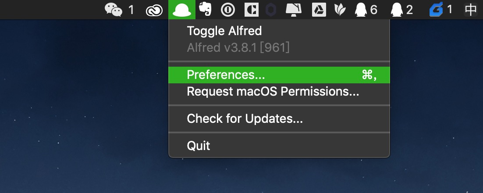
Task: Open Preferences... in the Alfred menu
Action: click(279, 75)
